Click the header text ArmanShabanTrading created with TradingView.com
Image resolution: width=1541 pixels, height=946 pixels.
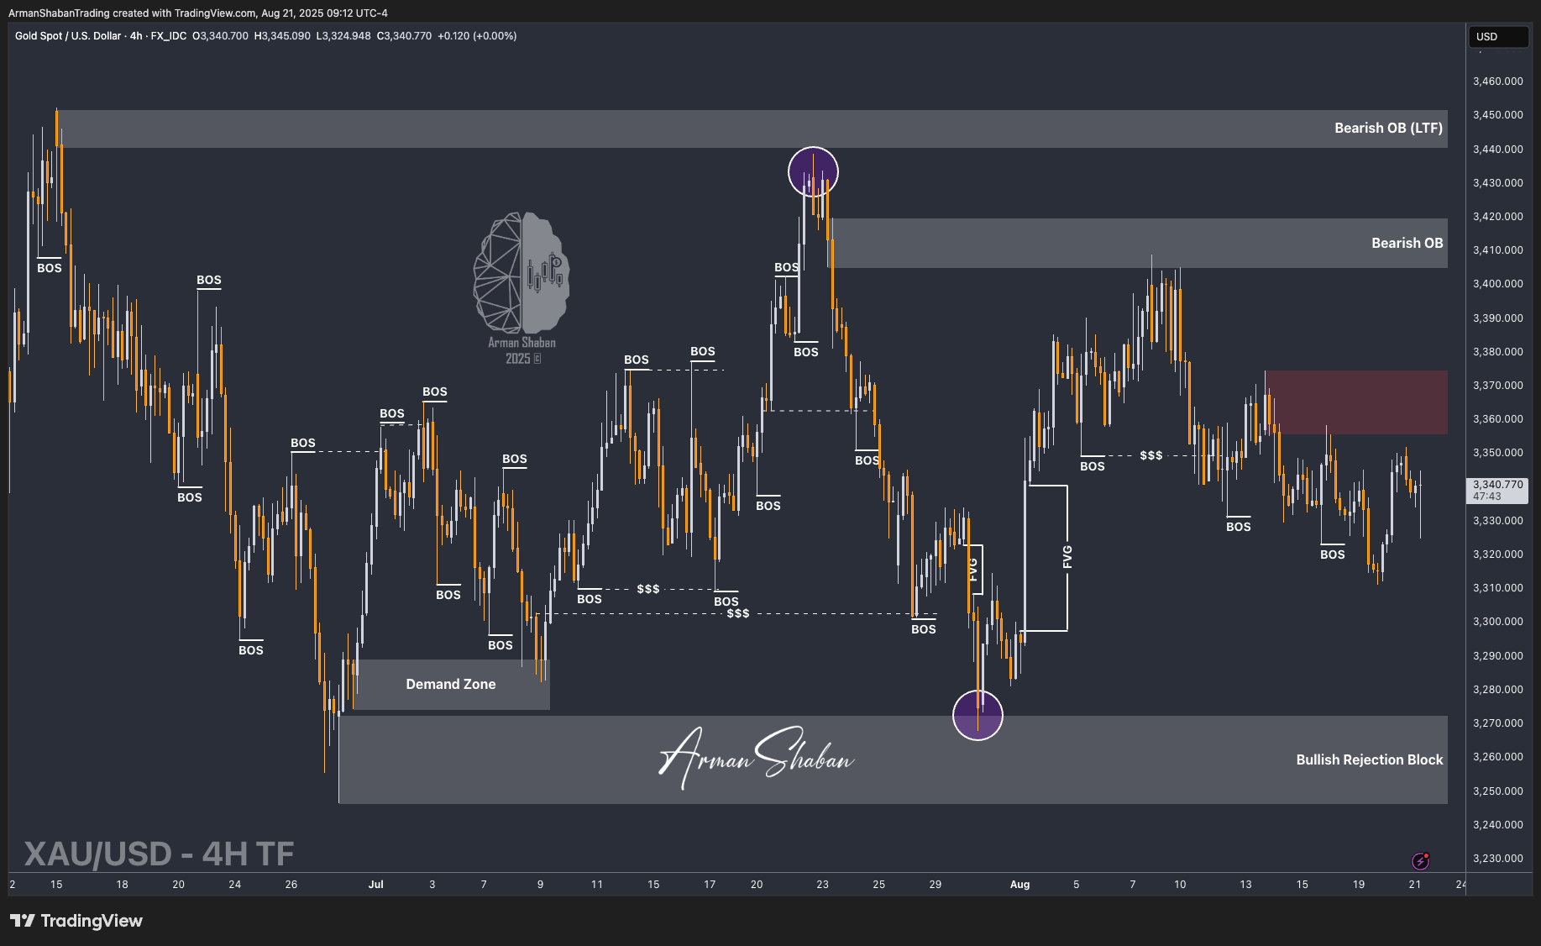[132, 13]
